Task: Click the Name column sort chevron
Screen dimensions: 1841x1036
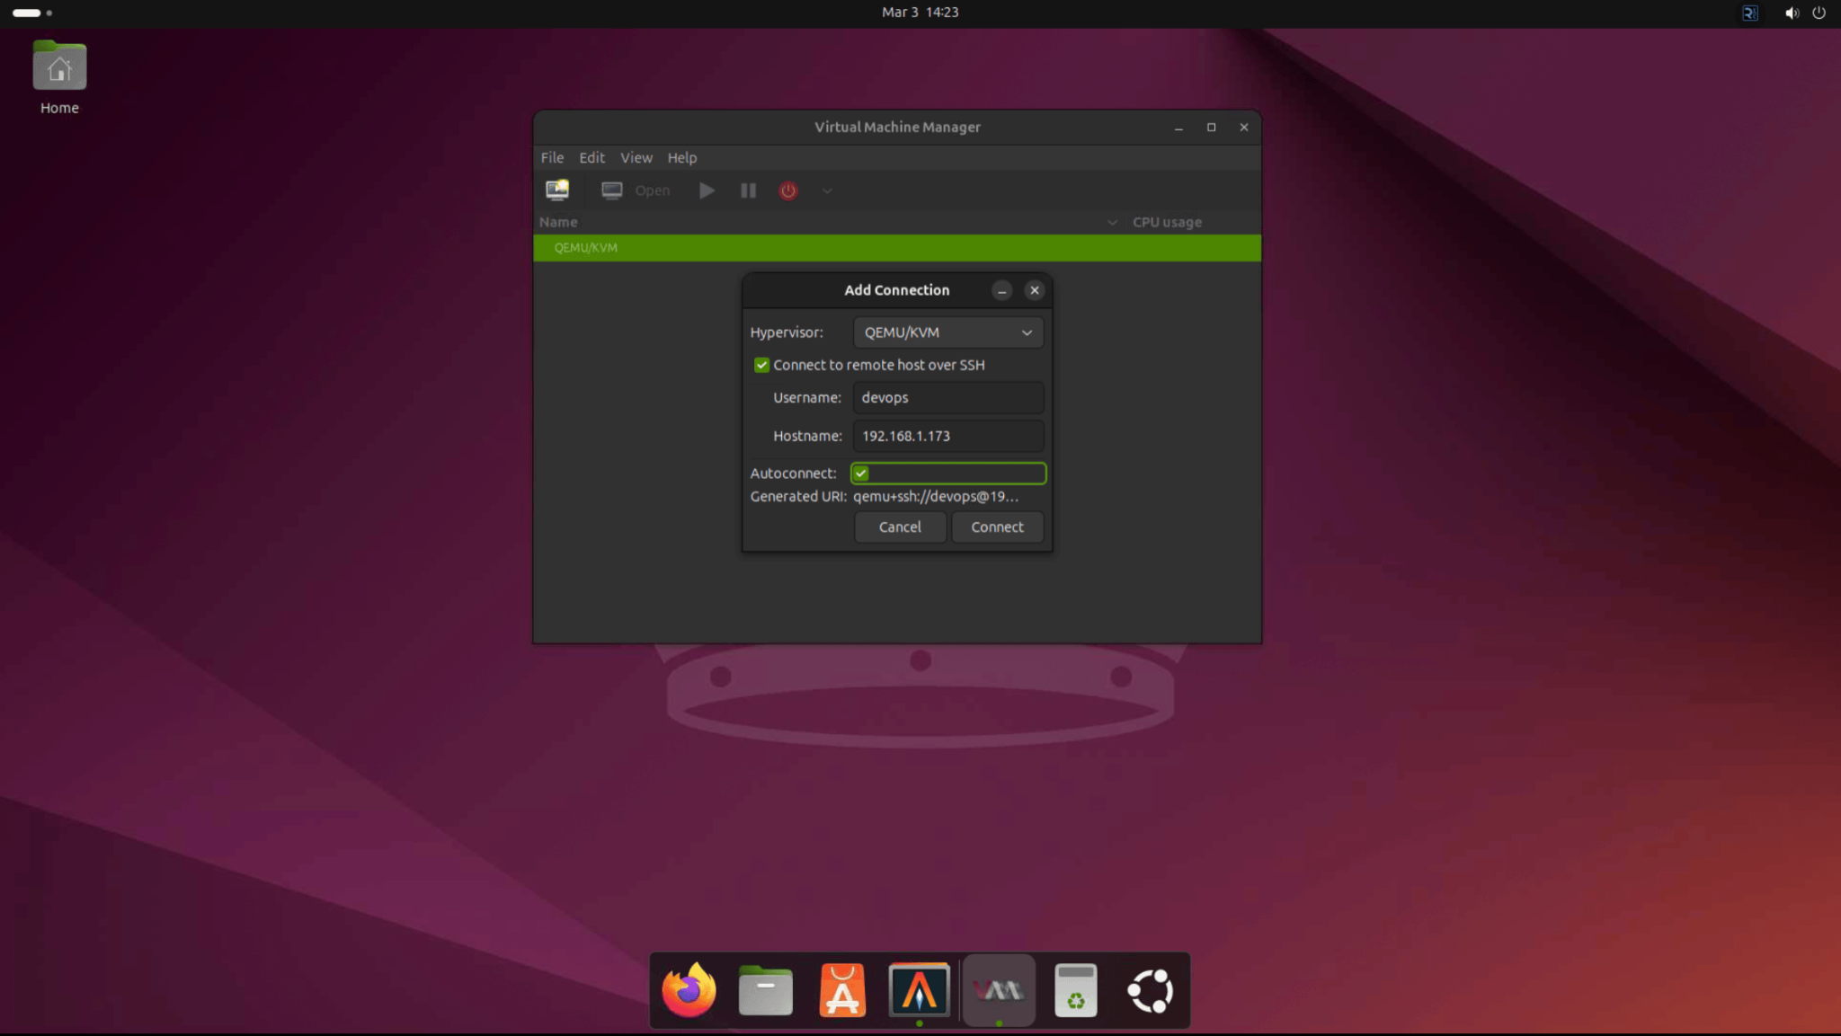Action: pos(1112,222)
